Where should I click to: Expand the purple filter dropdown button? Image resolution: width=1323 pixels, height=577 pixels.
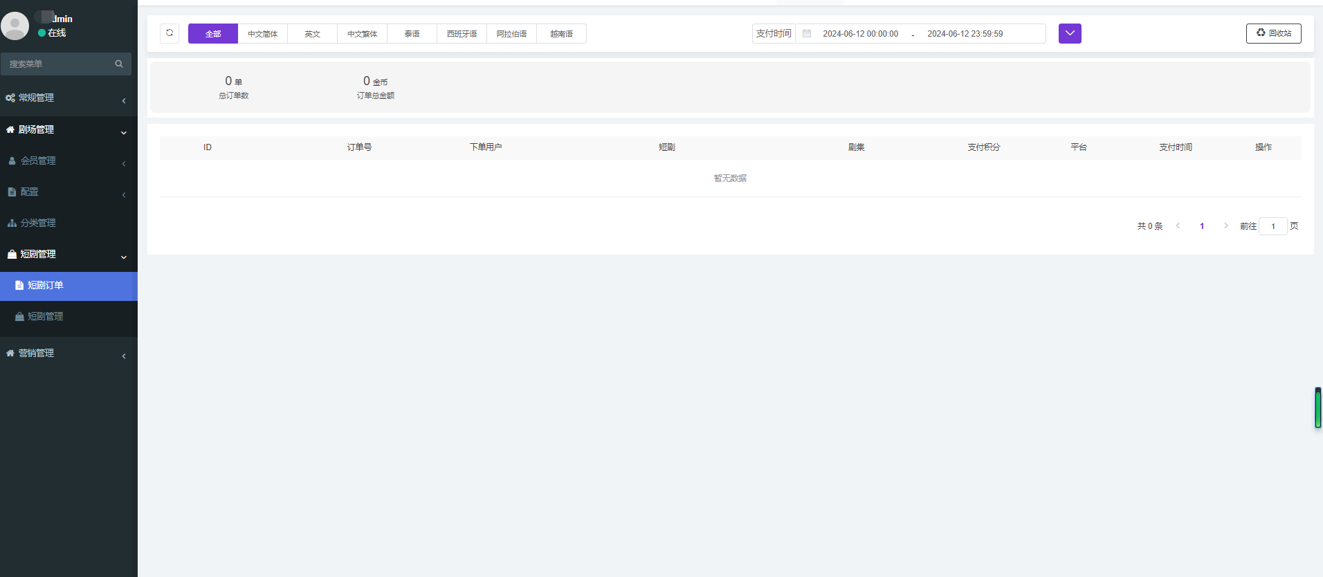[1070, 33]
